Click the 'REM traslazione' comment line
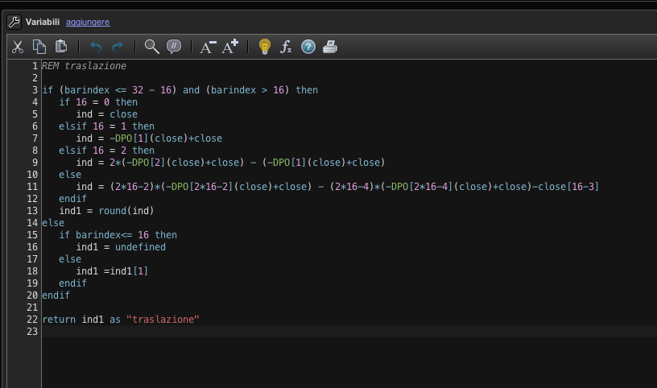The width and height of the screenshot is (657, 388). 84,66
